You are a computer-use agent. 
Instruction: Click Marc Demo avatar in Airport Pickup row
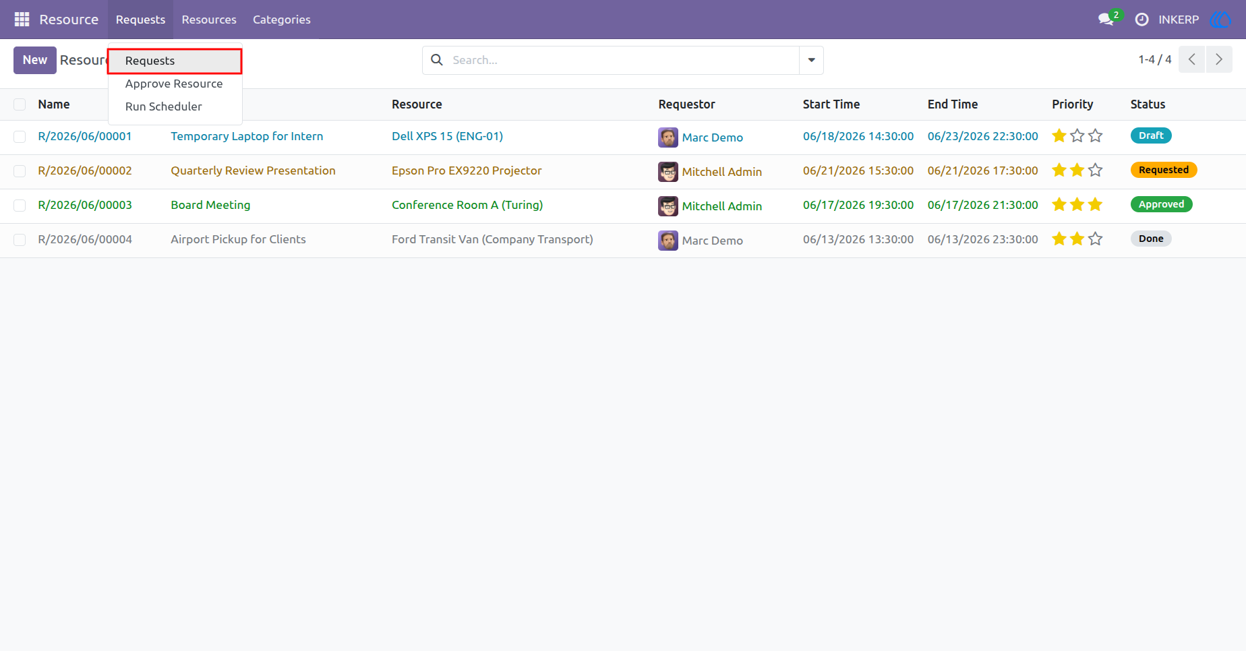click(668, 241)
